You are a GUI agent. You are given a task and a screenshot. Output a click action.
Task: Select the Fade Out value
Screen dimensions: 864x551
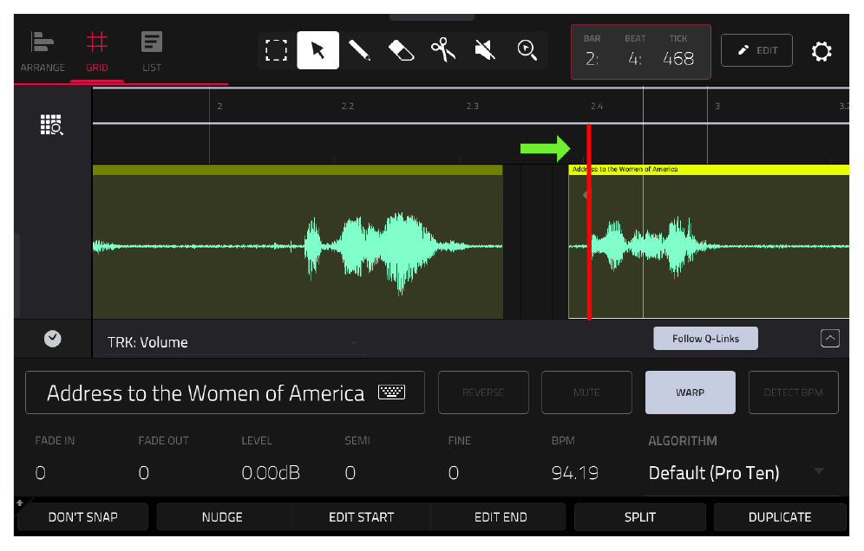click(144, 473)
